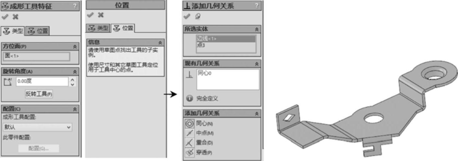The image size is (458, 161).
Task: Select the 中点(M) midpoint relation
Action: point(189,133)
